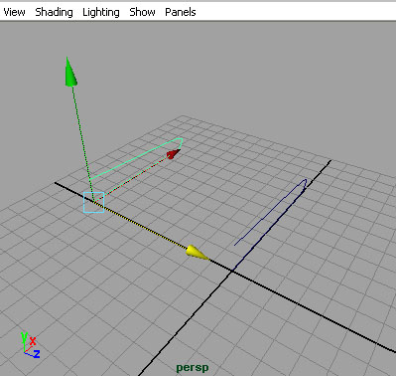Click the rounded tip of the green curve
396x376 pixels.
[x=181, y=142]
